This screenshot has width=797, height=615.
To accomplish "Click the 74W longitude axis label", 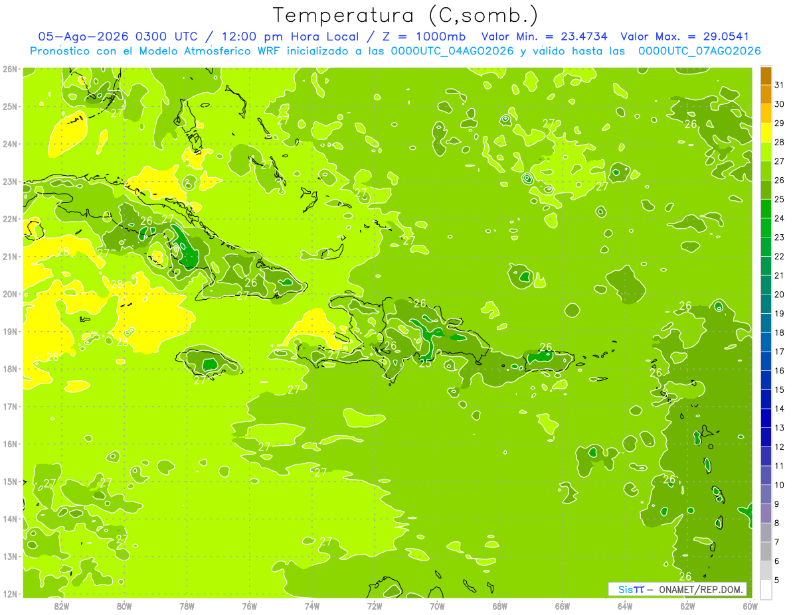I will [312, 606].
